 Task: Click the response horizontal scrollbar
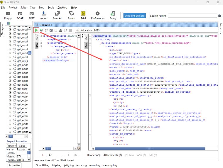point(150,149)
